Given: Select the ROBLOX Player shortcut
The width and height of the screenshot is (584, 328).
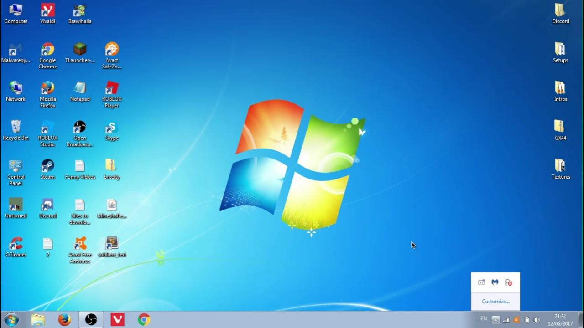Looking at the screenshot, I should (112, 94).
